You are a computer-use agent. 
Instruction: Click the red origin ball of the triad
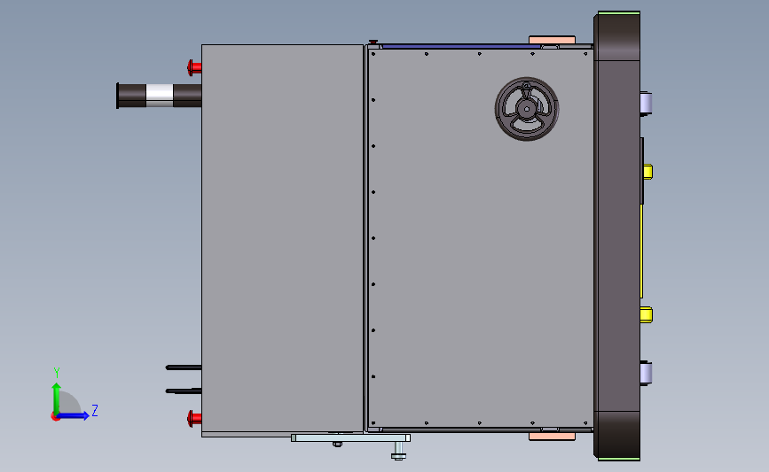[x=55, y=417]
